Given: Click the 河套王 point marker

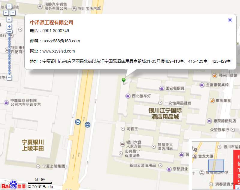Looking at the screenshot, I should tap(123, 129).
